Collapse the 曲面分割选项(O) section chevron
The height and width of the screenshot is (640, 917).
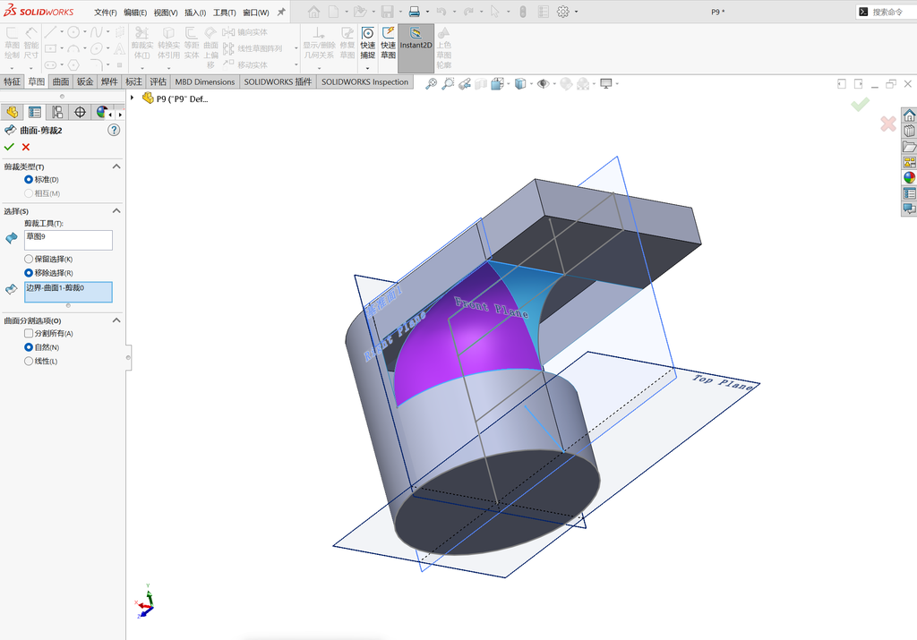click(x=116, y=320)
